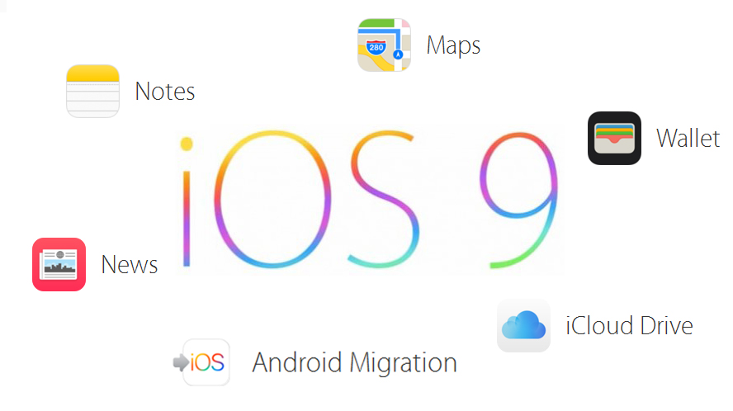Open the black Wallet app icon
733x411 pixels.
point(614,138)
